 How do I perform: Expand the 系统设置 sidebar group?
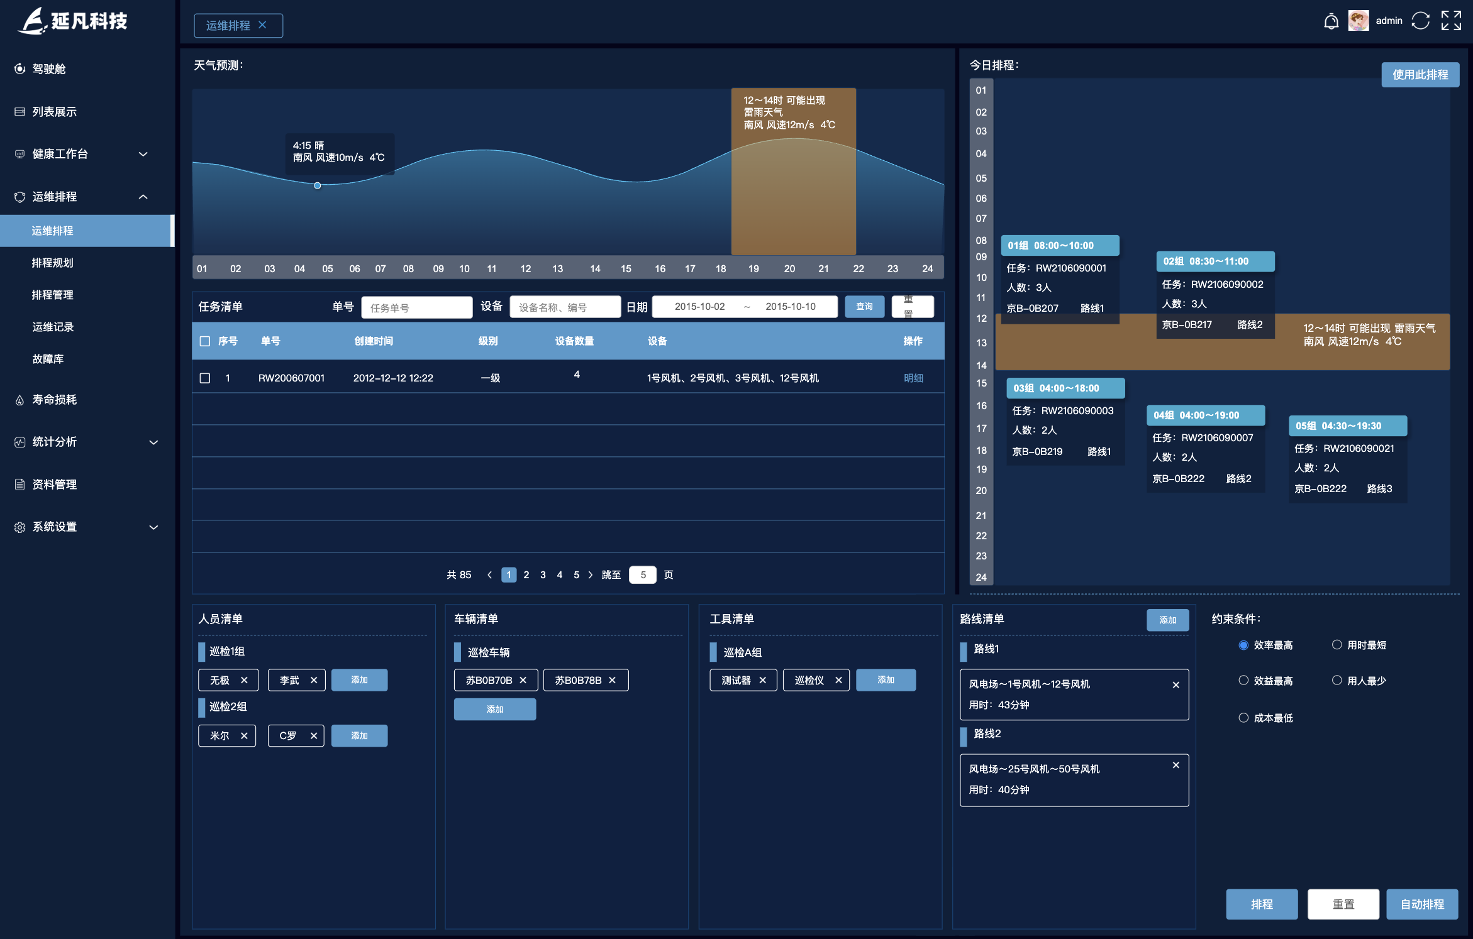click(x=153, y=527)
